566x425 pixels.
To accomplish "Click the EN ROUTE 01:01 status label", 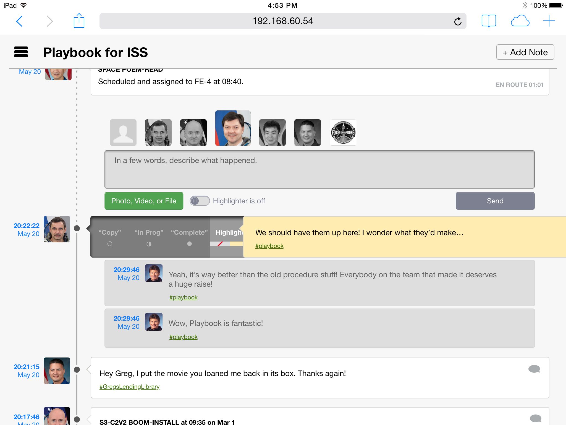I will (520, 85).
